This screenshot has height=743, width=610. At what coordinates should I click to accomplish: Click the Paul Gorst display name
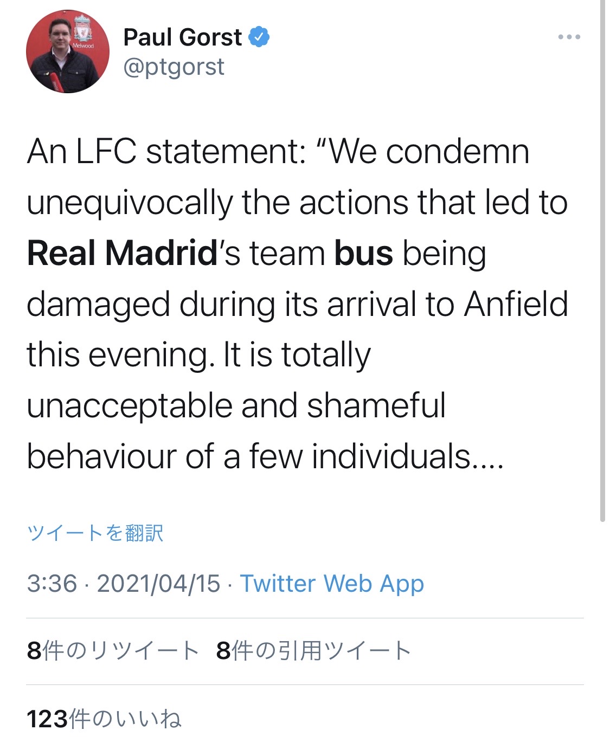click(182, 37)
